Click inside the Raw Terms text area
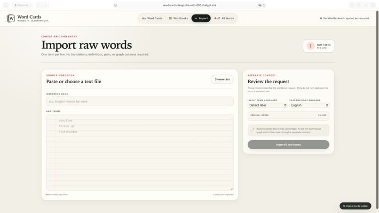Viewport: 379px width, 213px height. (x=140, y=152)
